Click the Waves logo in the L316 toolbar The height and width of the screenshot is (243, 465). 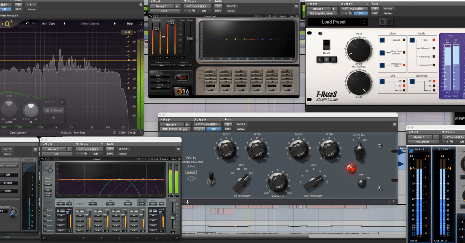151,16
